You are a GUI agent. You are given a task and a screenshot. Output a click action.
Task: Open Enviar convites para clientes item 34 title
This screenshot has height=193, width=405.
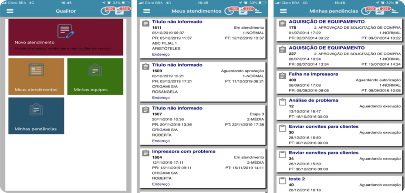324,153
